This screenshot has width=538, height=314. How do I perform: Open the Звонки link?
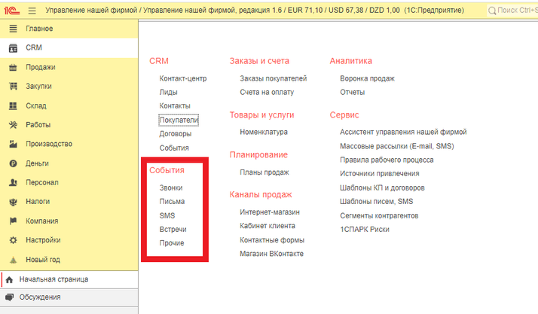click(x=171, y=187)
